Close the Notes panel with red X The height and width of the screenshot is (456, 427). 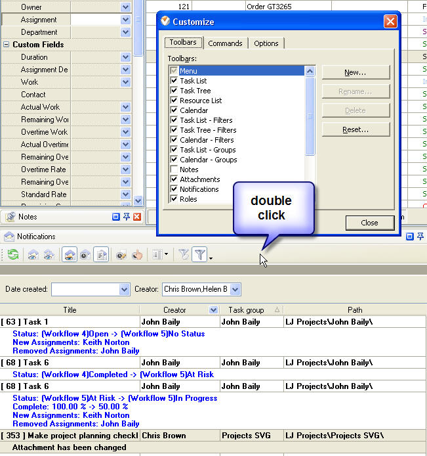tap(137, 217)
